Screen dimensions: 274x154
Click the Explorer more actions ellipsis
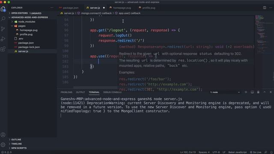pos(52,8)
